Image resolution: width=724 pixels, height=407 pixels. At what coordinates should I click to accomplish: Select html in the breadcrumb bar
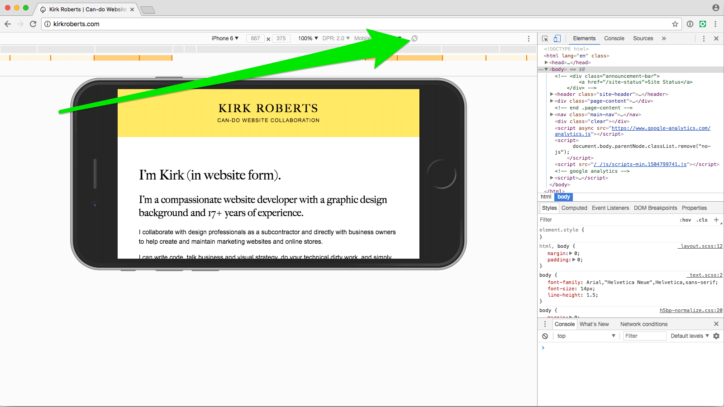[546, 197]
